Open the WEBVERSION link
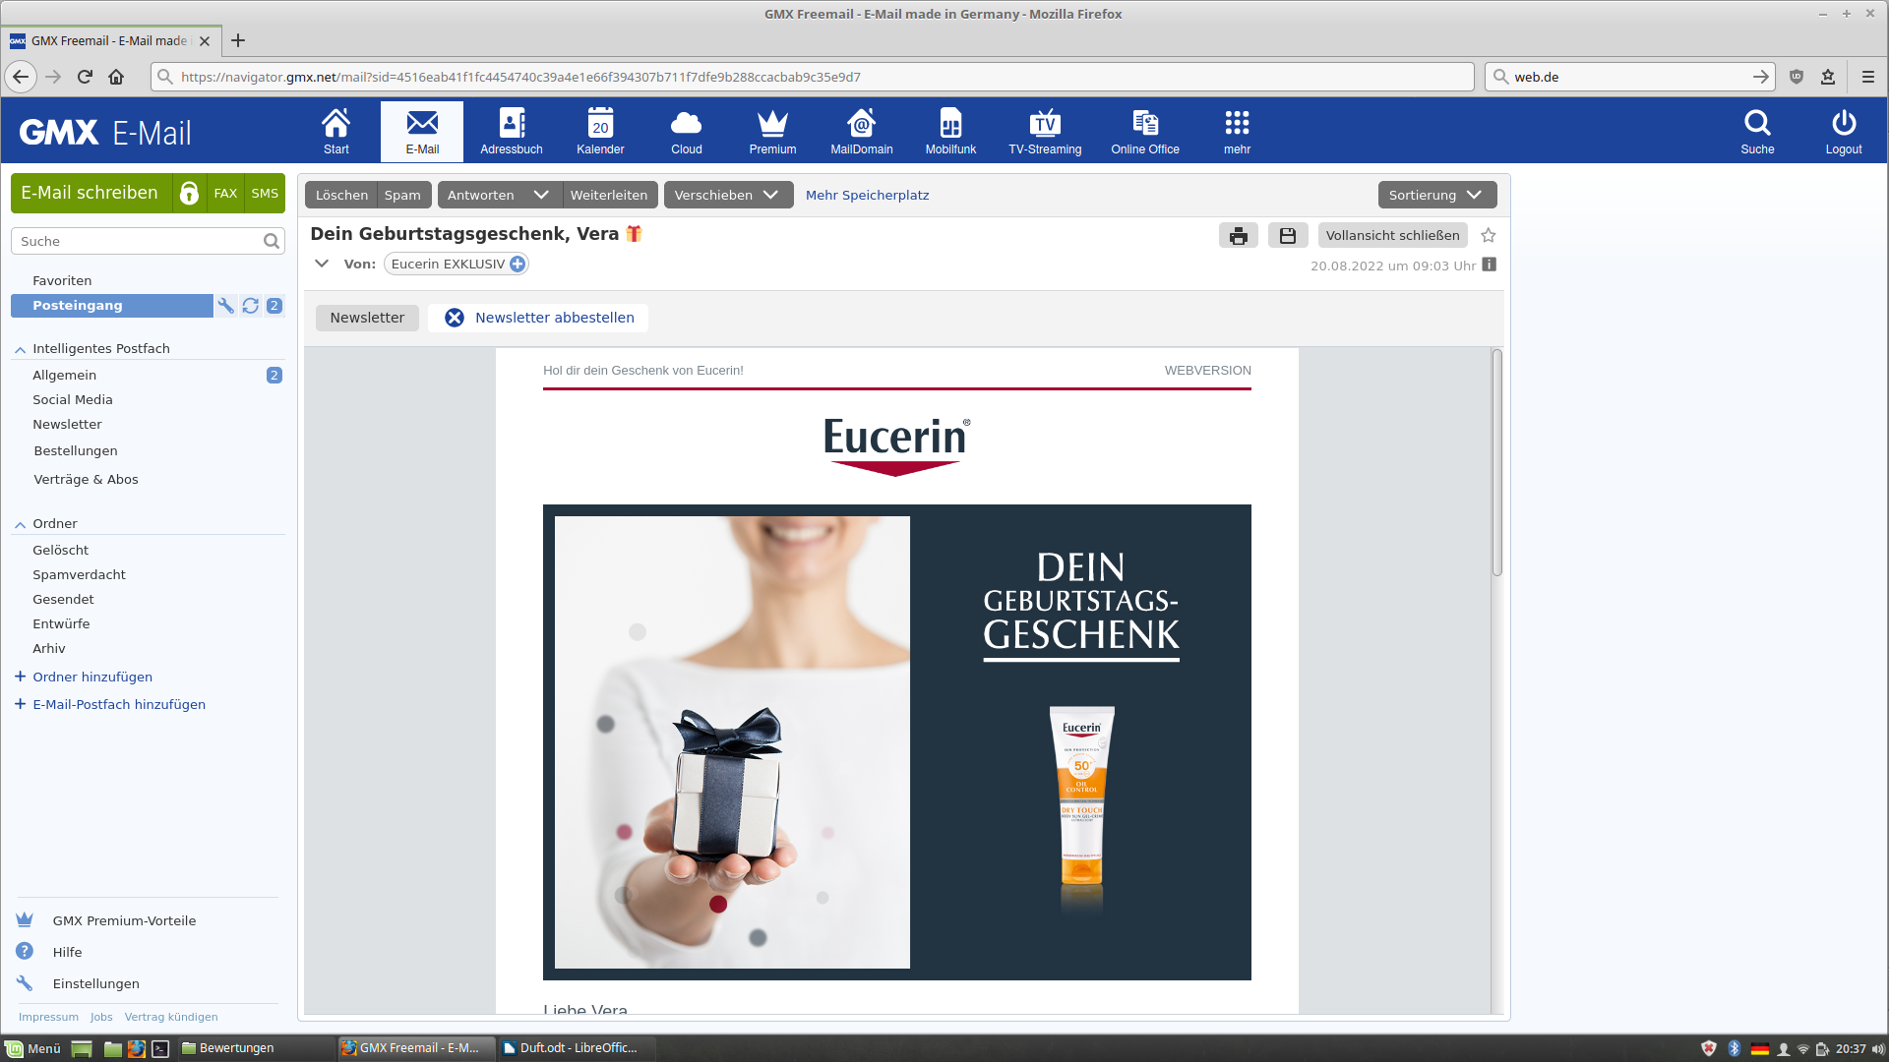 coord(1207,371)
